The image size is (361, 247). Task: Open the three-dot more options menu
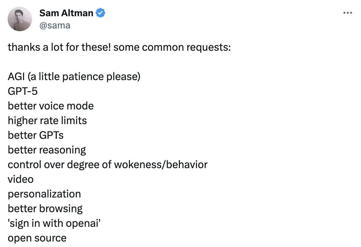(x=348, y=13)
